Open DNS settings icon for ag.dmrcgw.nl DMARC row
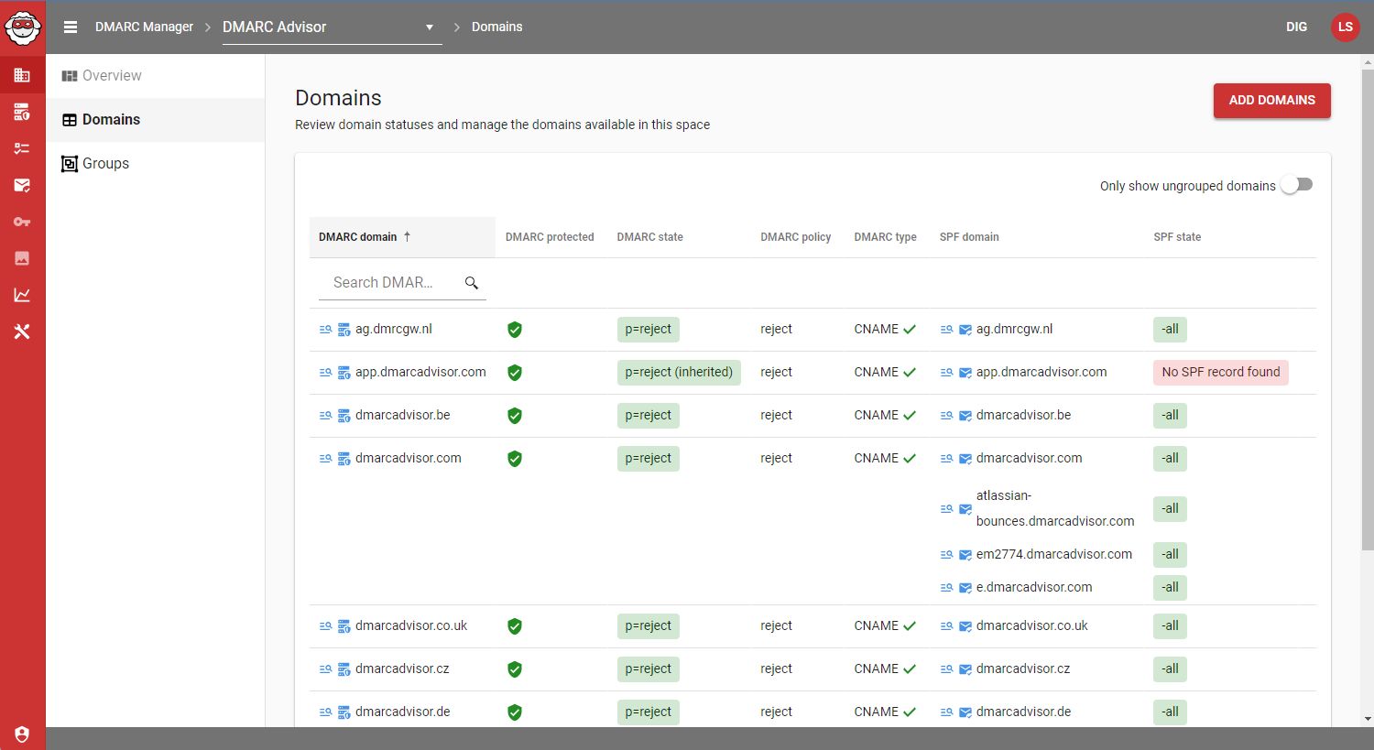The height and width of the screenshot is (750, 1374). pyautogui.click(x=344, y=330)
